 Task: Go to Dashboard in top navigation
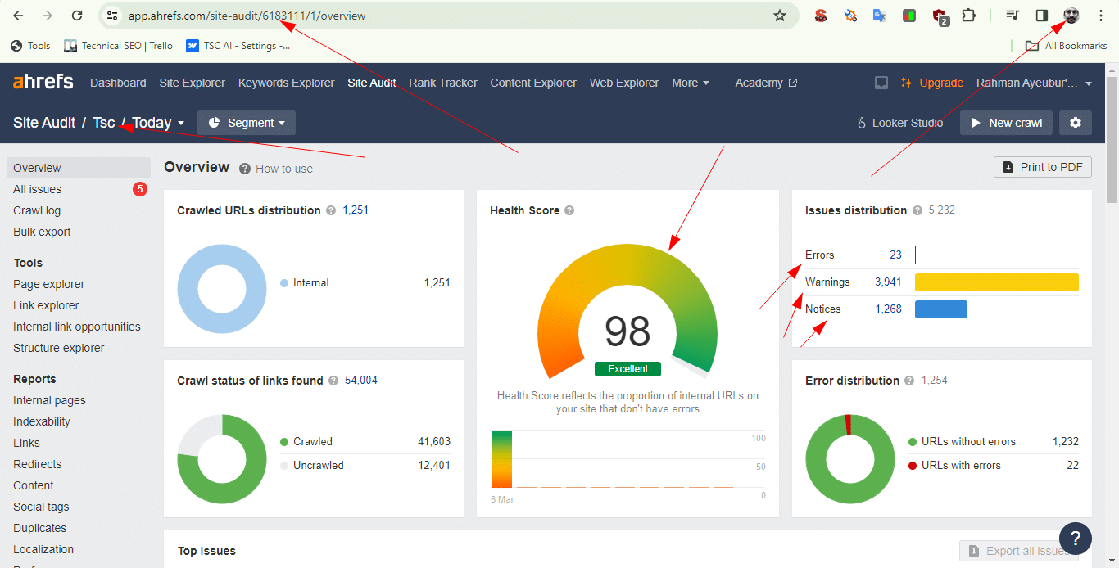(118, 83)
